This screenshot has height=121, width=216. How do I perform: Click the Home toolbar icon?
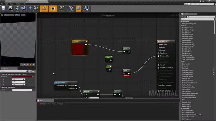29,9
